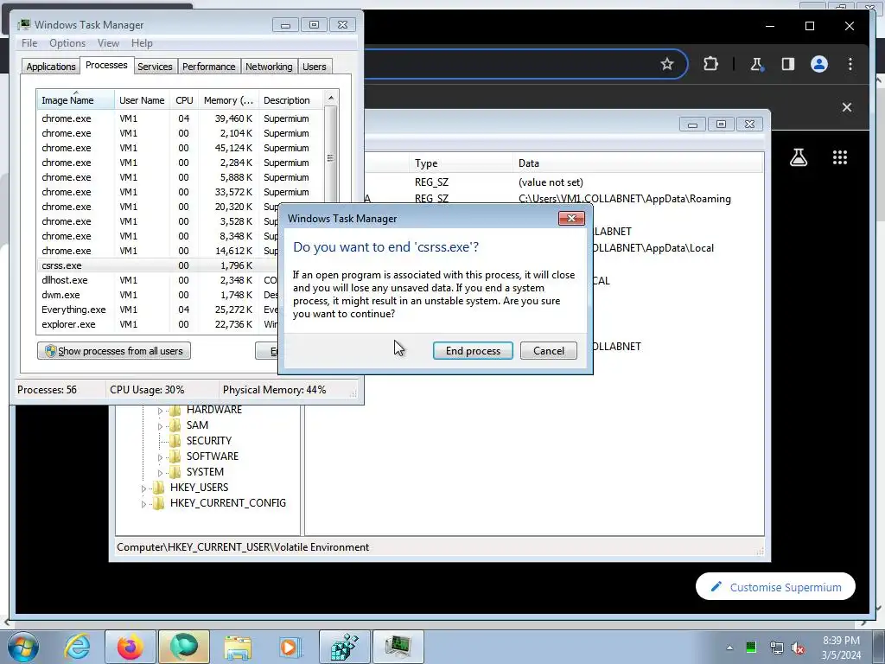Close the csrss.exe confirmation dialog
885x664 pixels.
coord(571,218)
